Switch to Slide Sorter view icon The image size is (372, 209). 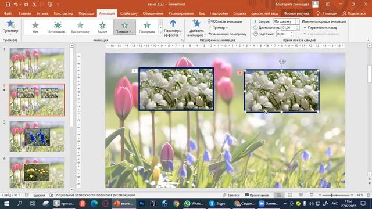[290, 195]
